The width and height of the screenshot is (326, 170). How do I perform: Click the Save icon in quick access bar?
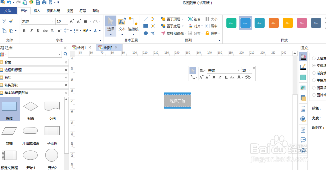click(x=37, y=2)
